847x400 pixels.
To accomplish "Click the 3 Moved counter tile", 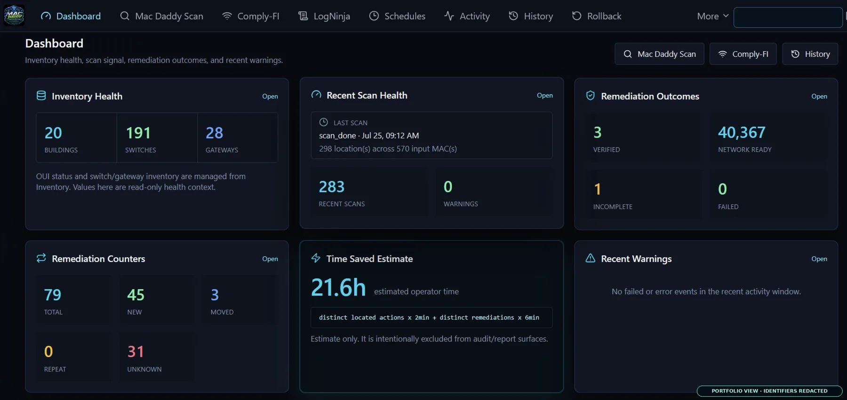I will pyautogui.click(x=240, y=300).
